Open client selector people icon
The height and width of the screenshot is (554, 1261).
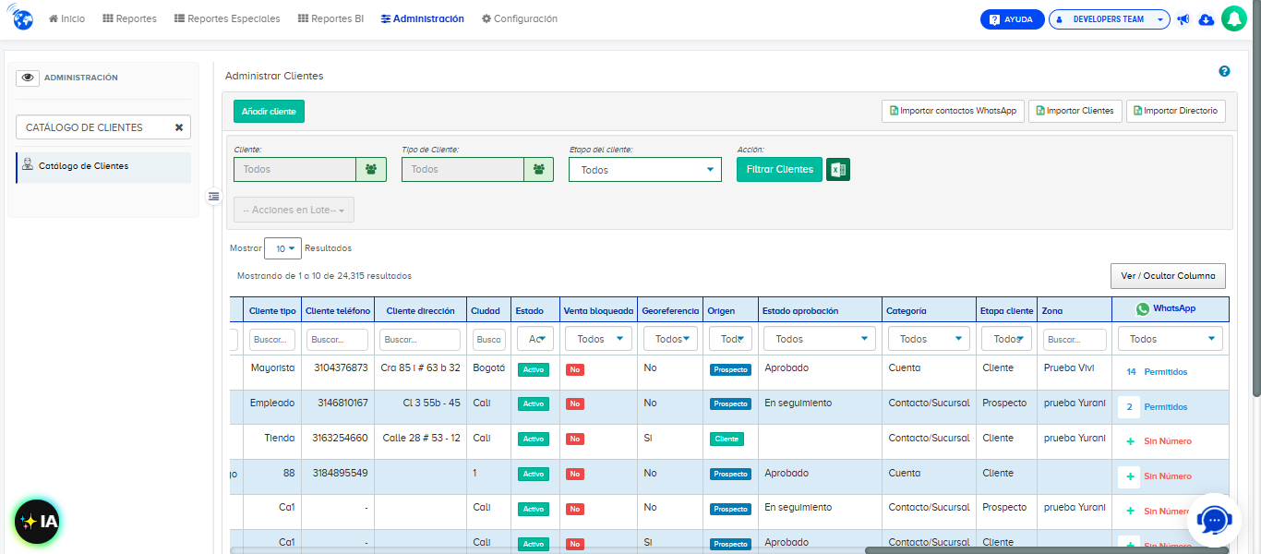point(371,169)
